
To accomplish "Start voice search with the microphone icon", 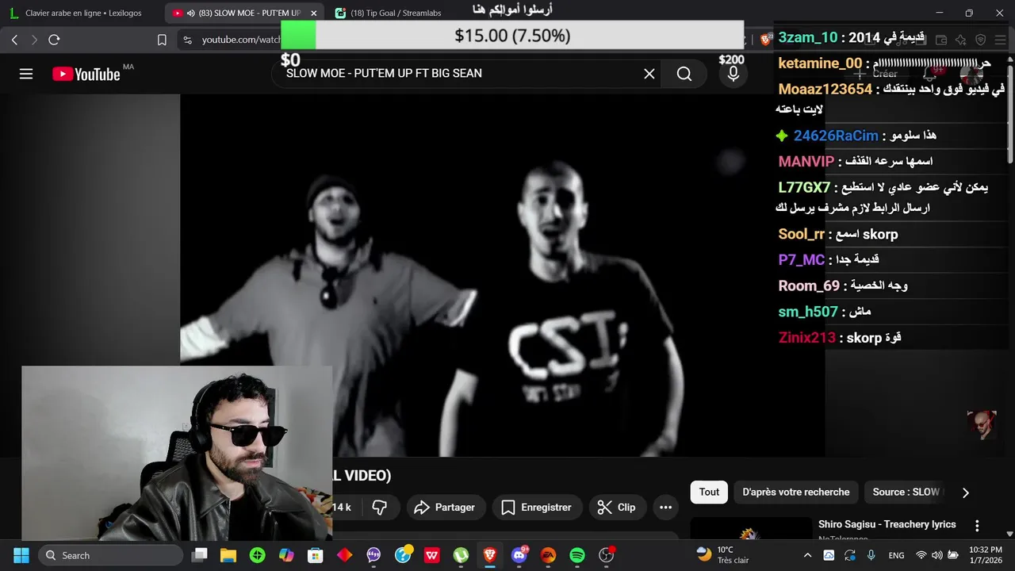I will [733, 74].
